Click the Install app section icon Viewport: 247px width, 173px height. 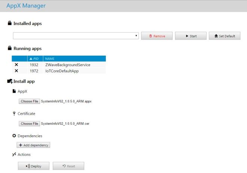coord(10,81)
